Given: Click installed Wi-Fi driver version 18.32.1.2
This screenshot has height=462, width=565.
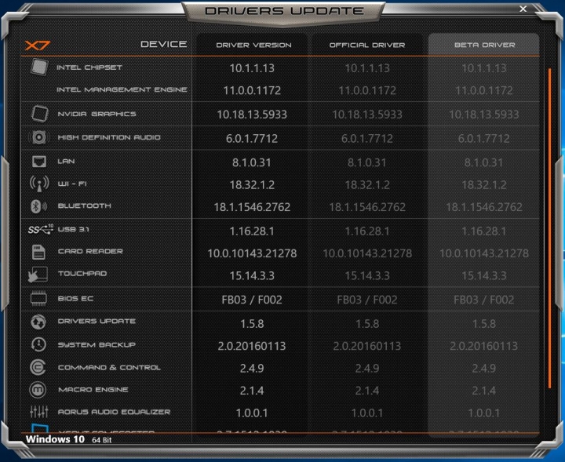Looking at the screenshot, I should (x=252, y=185).
